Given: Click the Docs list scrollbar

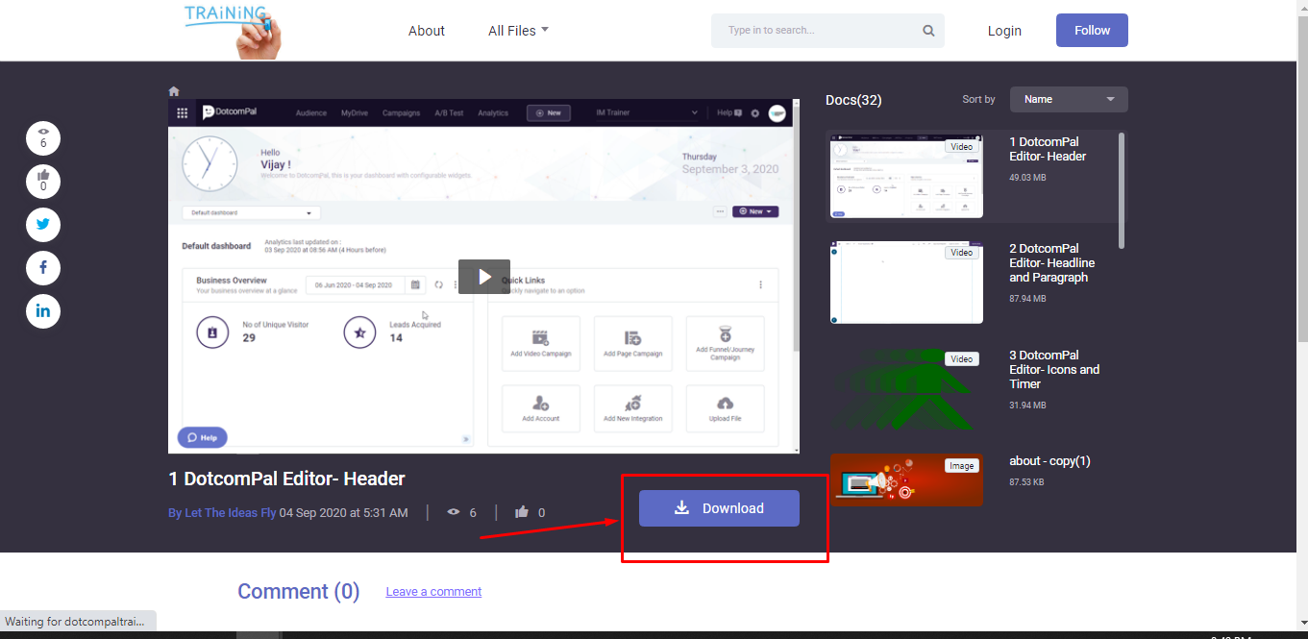Looking at the screenshot, I should 1122,190.
